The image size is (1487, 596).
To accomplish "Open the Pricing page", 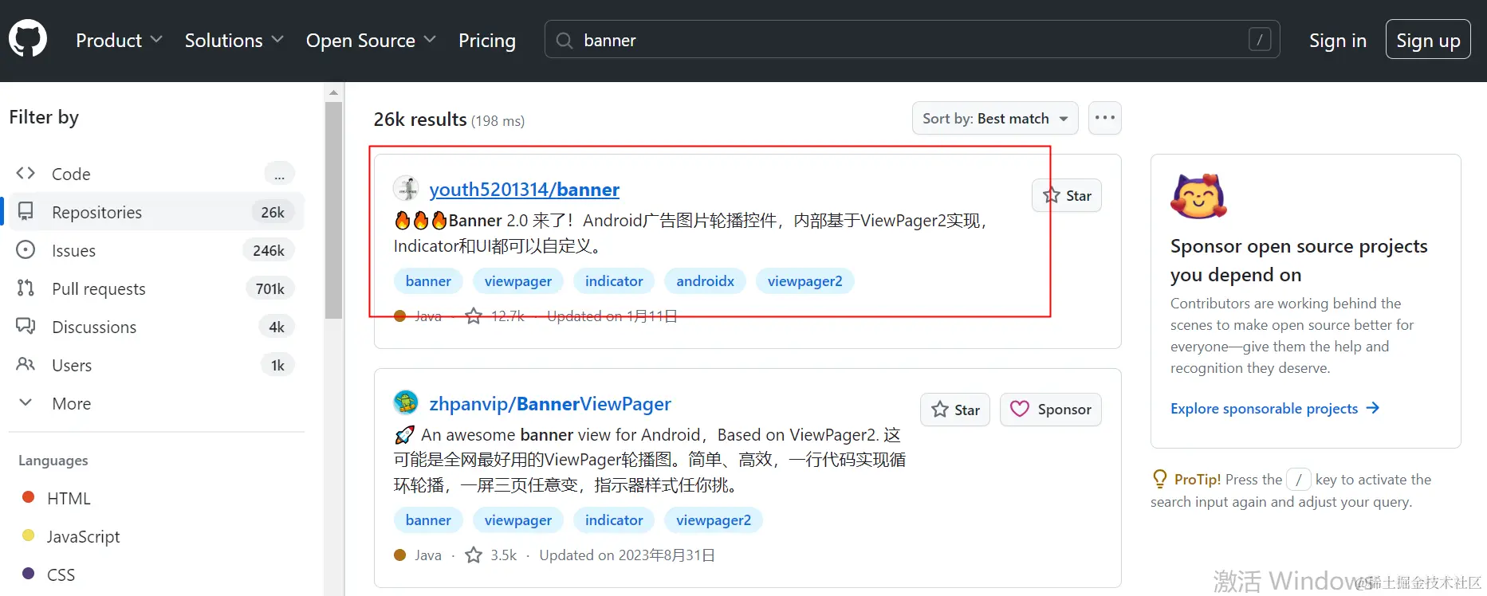I will 487,40.
